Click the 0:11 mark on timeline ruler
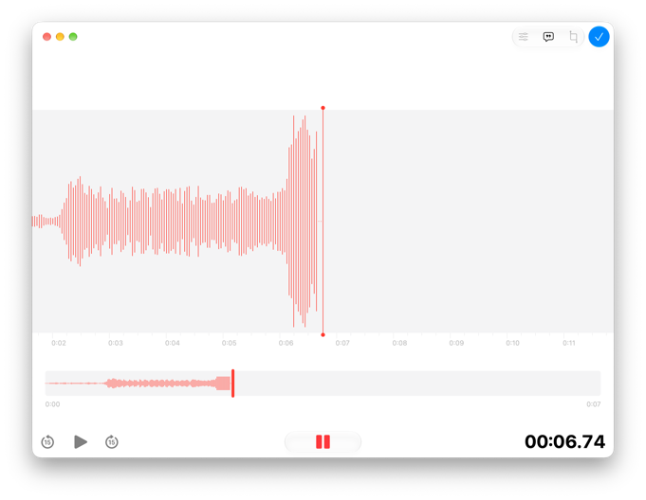The width and height of the screenshot is (646, 500). (569, 343)
